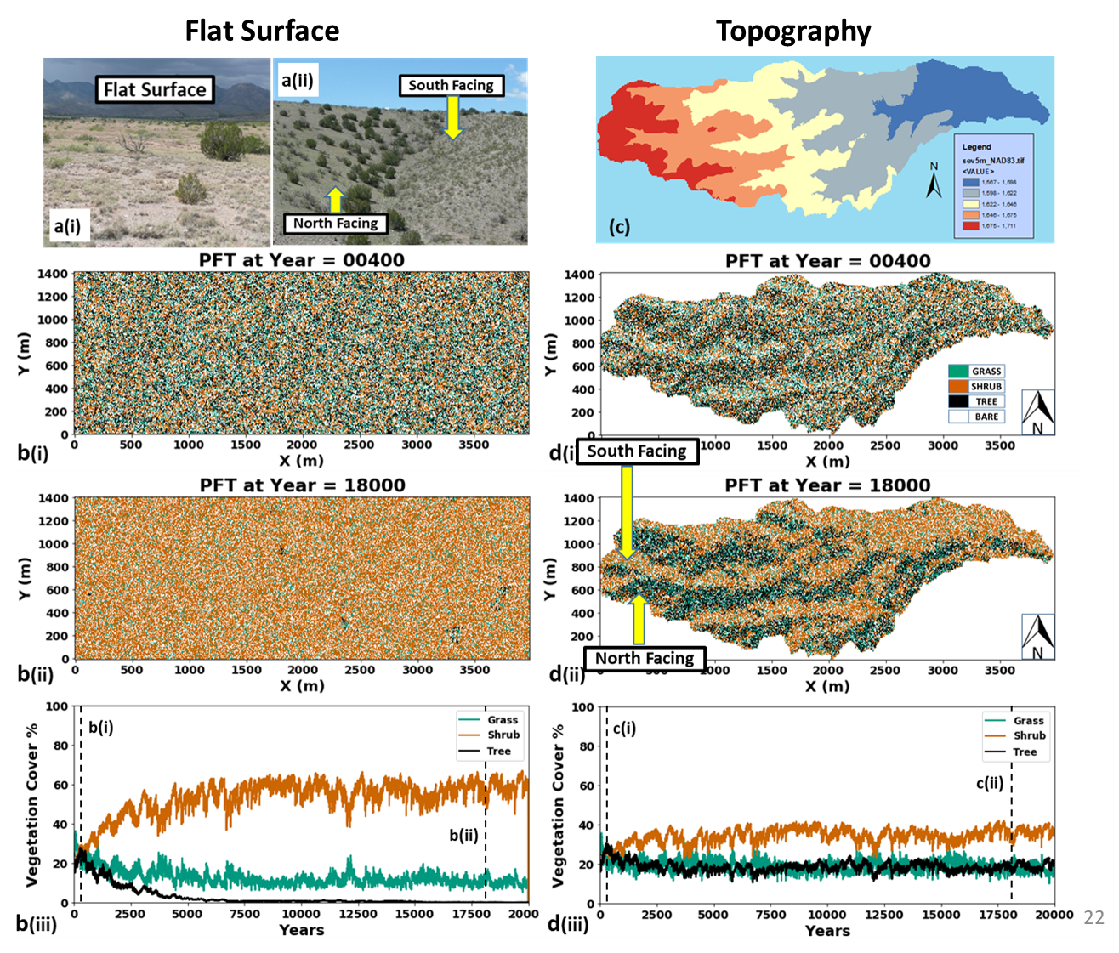Click the yellow up arrow in hillslope photo a(ii)
The height and width of the screenshot is (953, 1119).
(335, 200)
